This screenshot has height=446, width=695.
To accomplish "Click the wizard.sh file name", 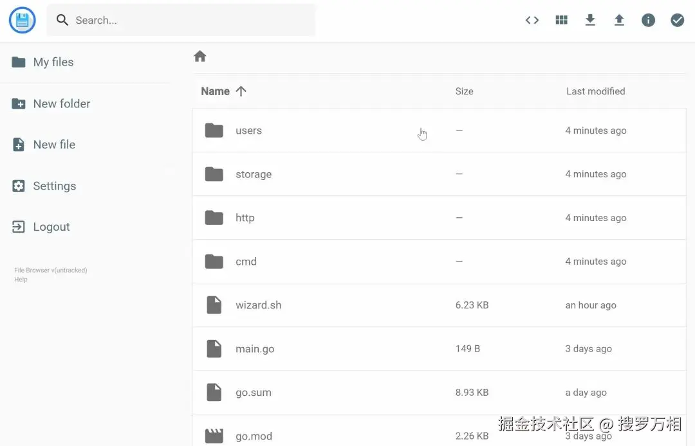I will pyautogui.click(x=259, y=305).
